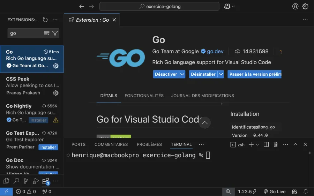Expand new terminal launch profile dropdown
The image size is (314, 196).
[x=257, y=145]
